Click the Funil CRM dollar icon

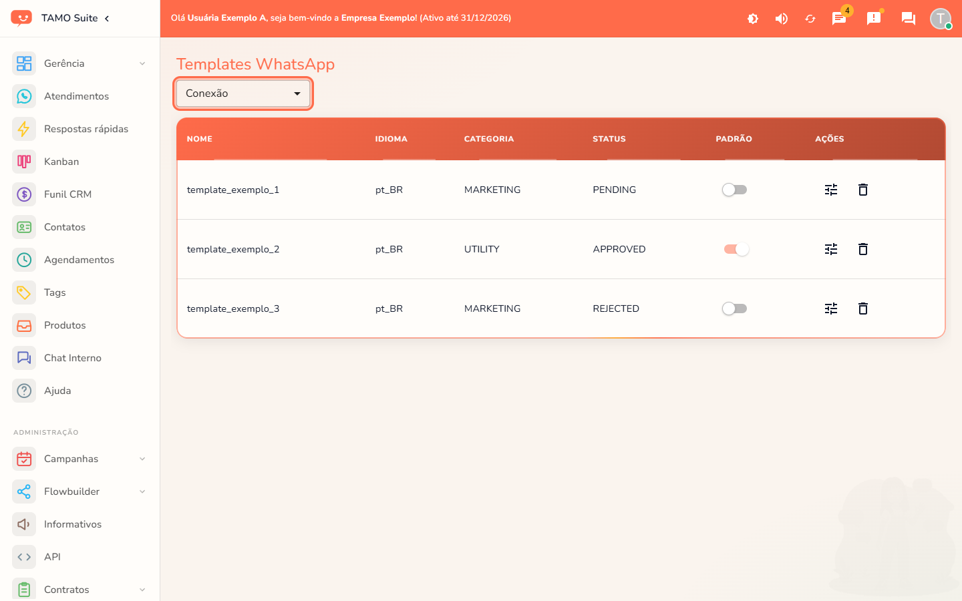(24, 194)
